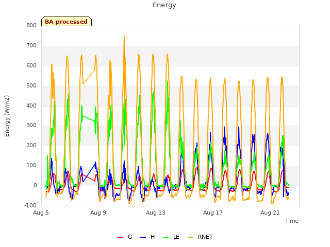The image size is (330, 247).
Task: Click the 200 y-axis tick label
Action: coord(31,145)
